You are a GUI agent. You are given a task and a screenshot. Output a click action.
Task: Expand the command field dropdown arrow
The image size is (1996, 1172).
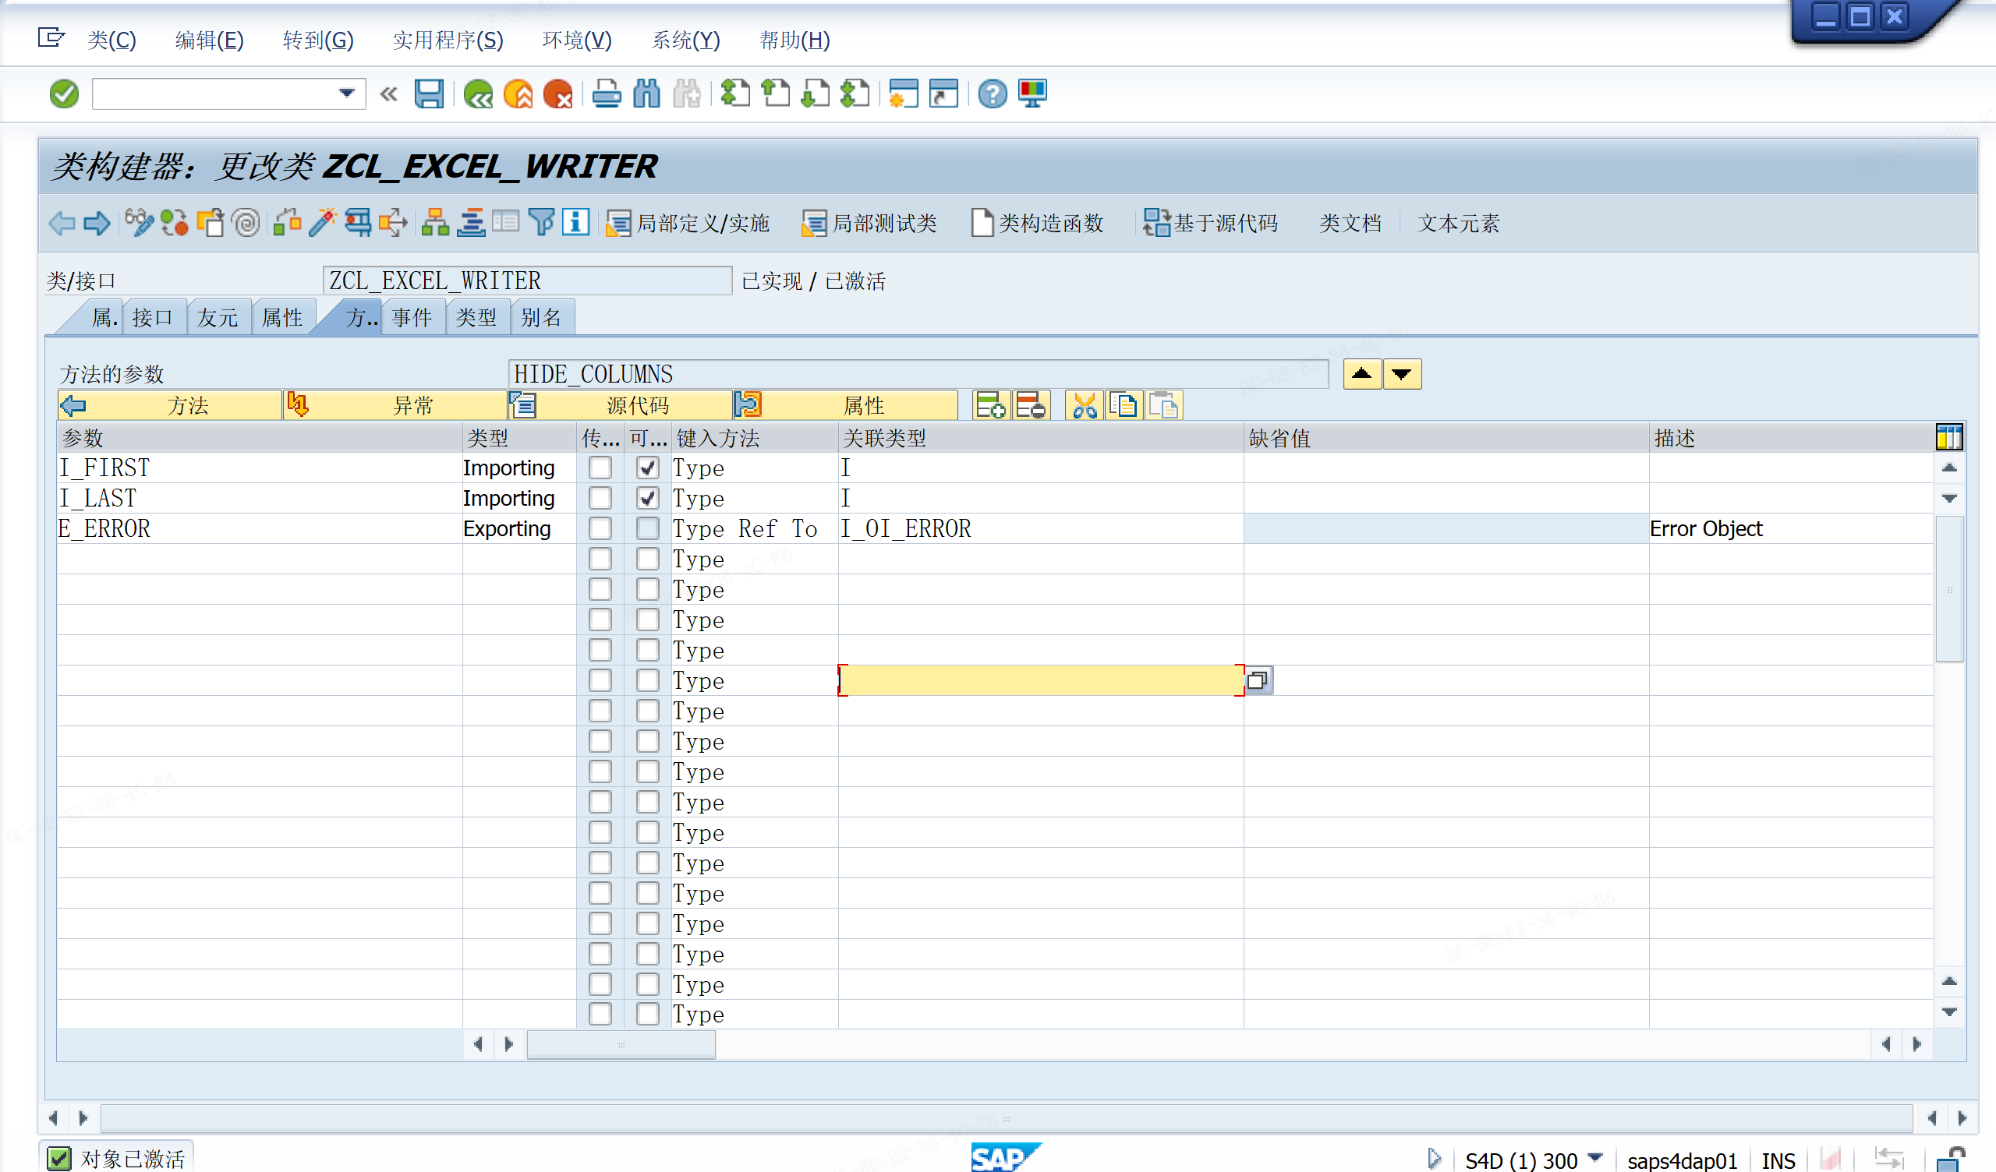(347, 94)
